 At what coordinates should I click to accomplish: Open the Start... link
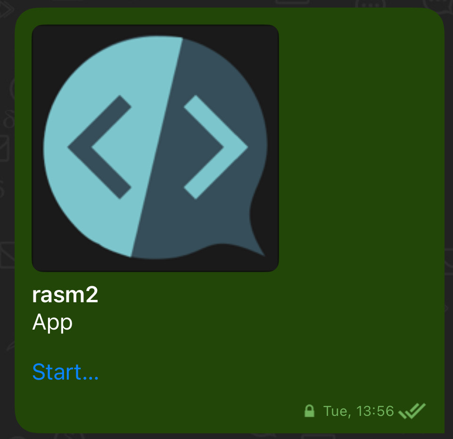[66, 372]
